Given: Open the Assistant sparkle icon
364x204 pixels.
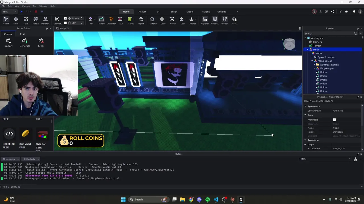Looking at the screenshot, I should point(340,12).
